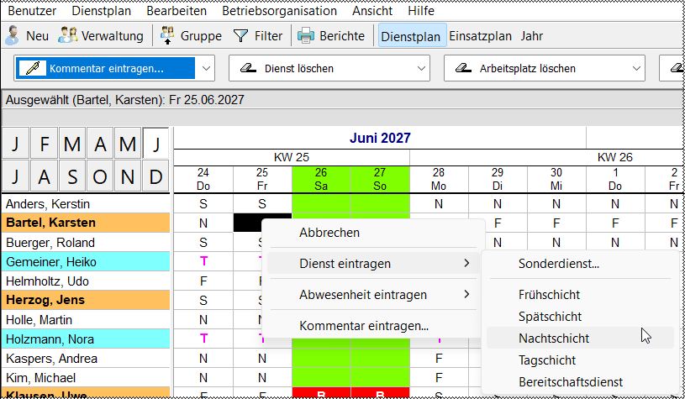685x399 pixels.
Task: Select employee row Holzmann, Nora
Action: click(x=86, y=339)
